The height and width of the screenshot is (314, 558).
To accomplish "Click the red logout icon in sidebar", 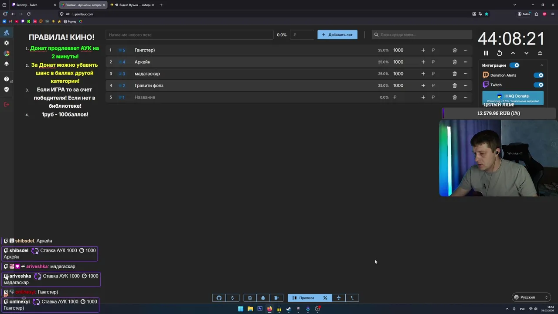I will [7, 104].
